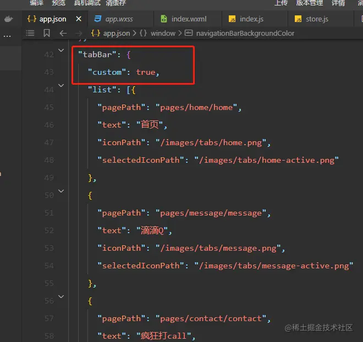
Task: Click "/images/tabs/message.png" value
Action: tap(218, 248)
